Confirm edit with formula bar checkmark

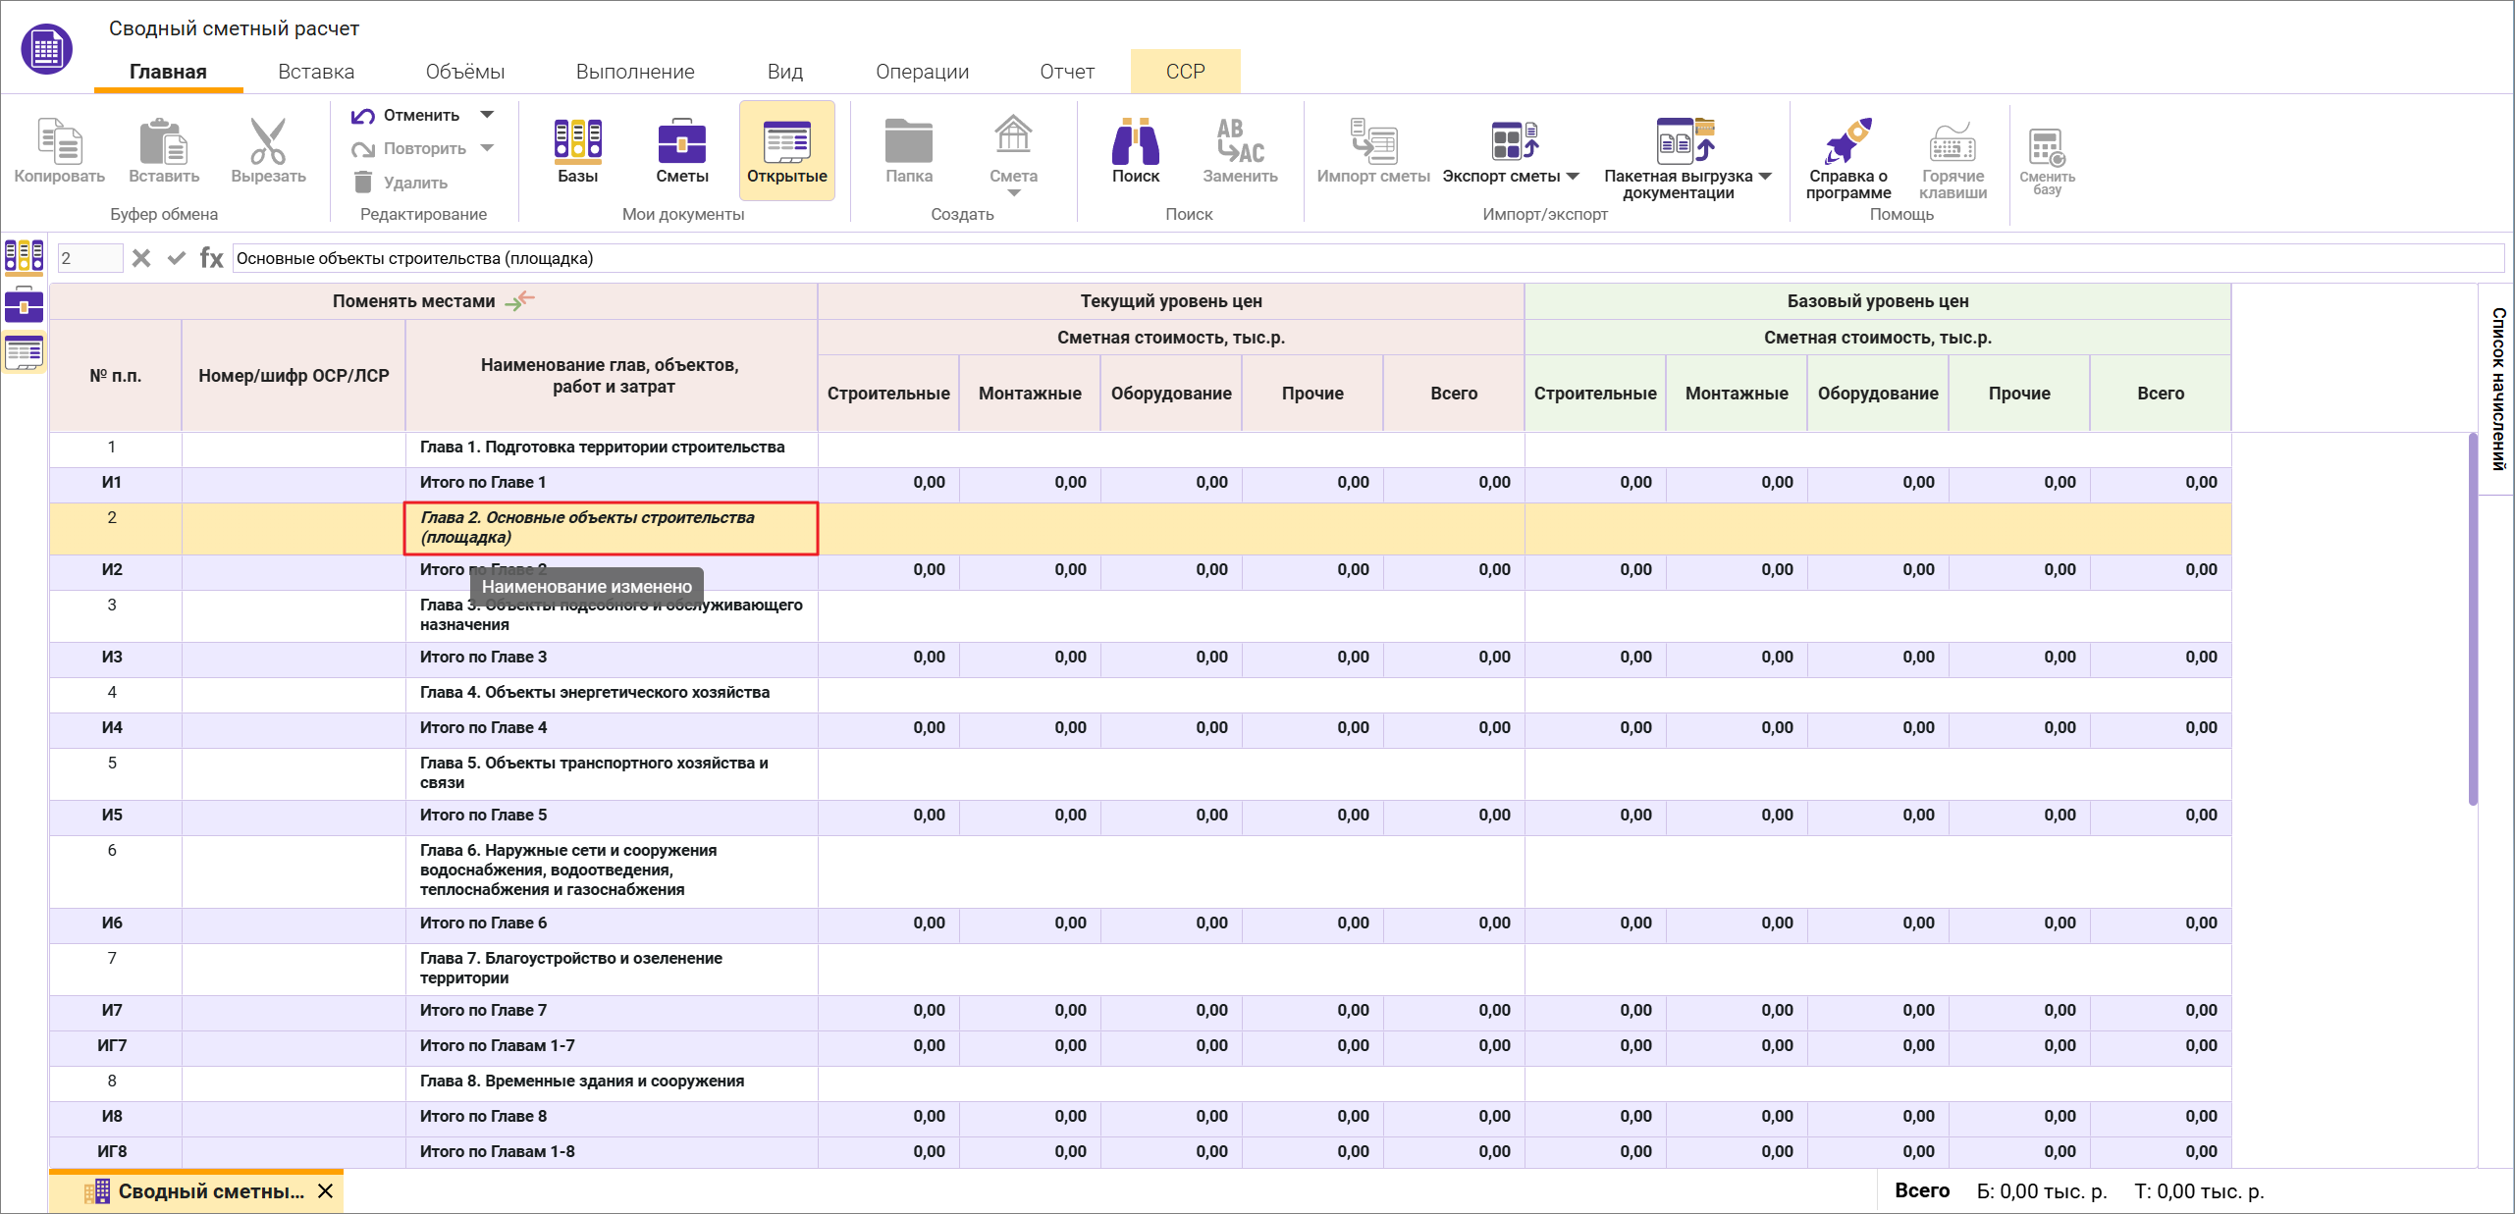(x=177, y=258)
